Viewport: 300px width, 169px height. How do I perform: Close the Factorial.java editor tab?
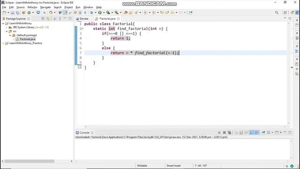pyautogui.click(x=119, y=19)
